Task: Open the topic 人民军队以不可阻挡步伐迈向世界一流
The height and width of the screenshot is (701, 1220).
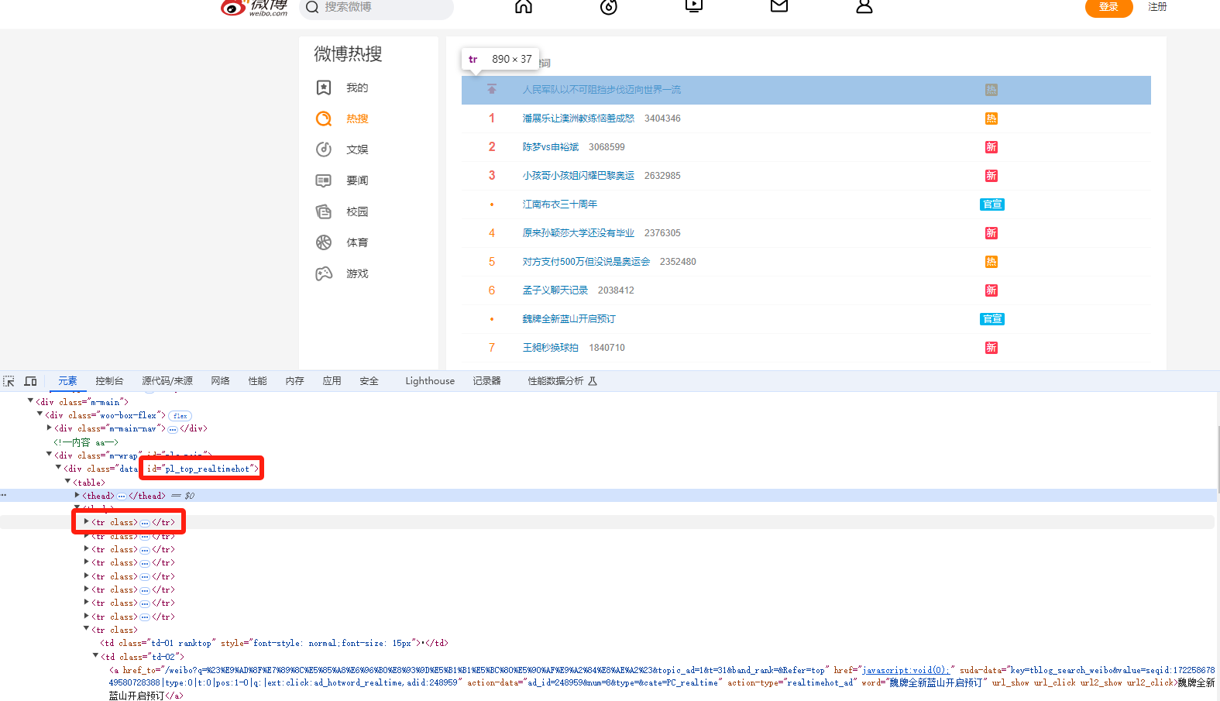Action: pos(602,90)
